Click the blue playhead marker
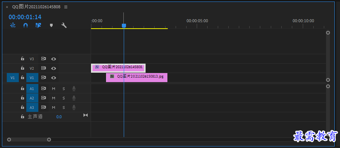 point(124,26)
